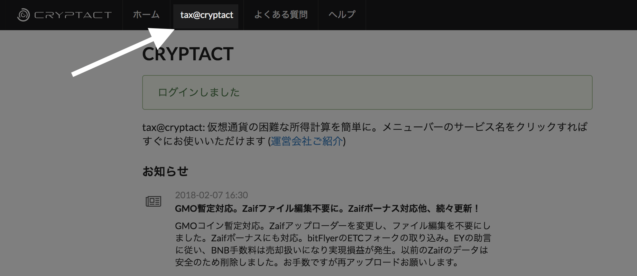Click the CRYPTACT page heading
Screen dimensions: 637x276
point(188,54)
